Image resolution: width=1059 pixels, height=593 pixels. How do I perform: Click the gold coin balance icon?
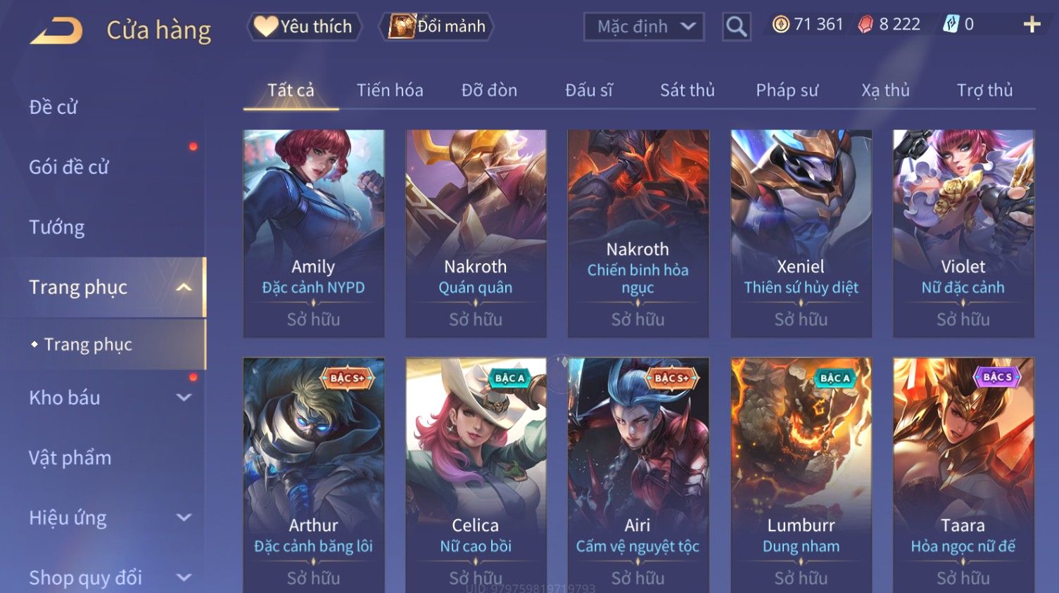pos(780,25)
